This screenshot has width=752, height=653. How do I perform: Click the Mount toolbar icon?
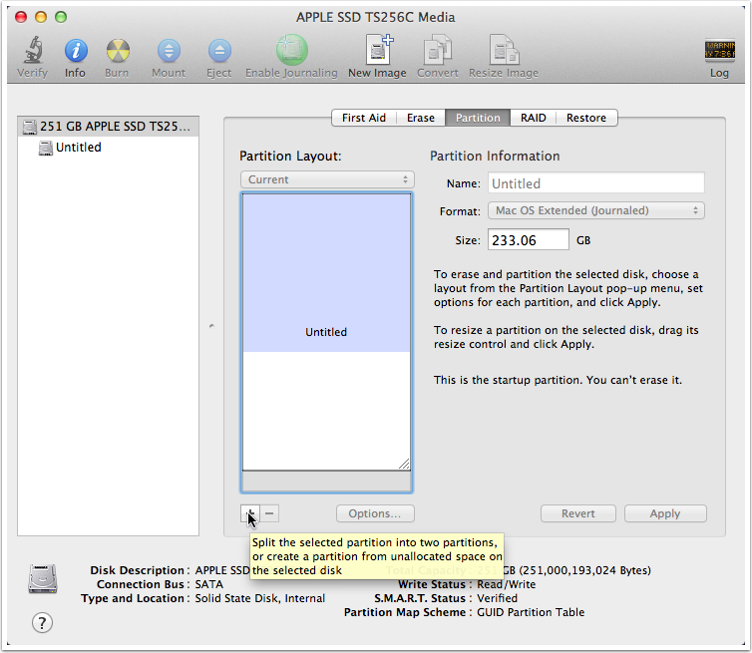point(169,50)
